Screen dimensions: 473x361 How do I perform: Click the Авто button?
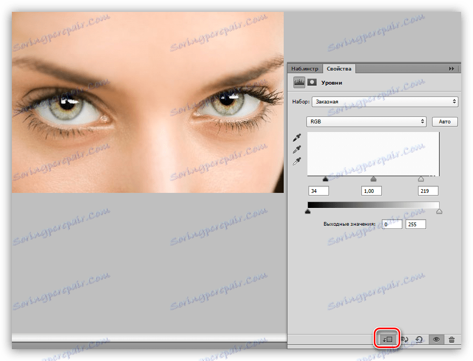444,121
